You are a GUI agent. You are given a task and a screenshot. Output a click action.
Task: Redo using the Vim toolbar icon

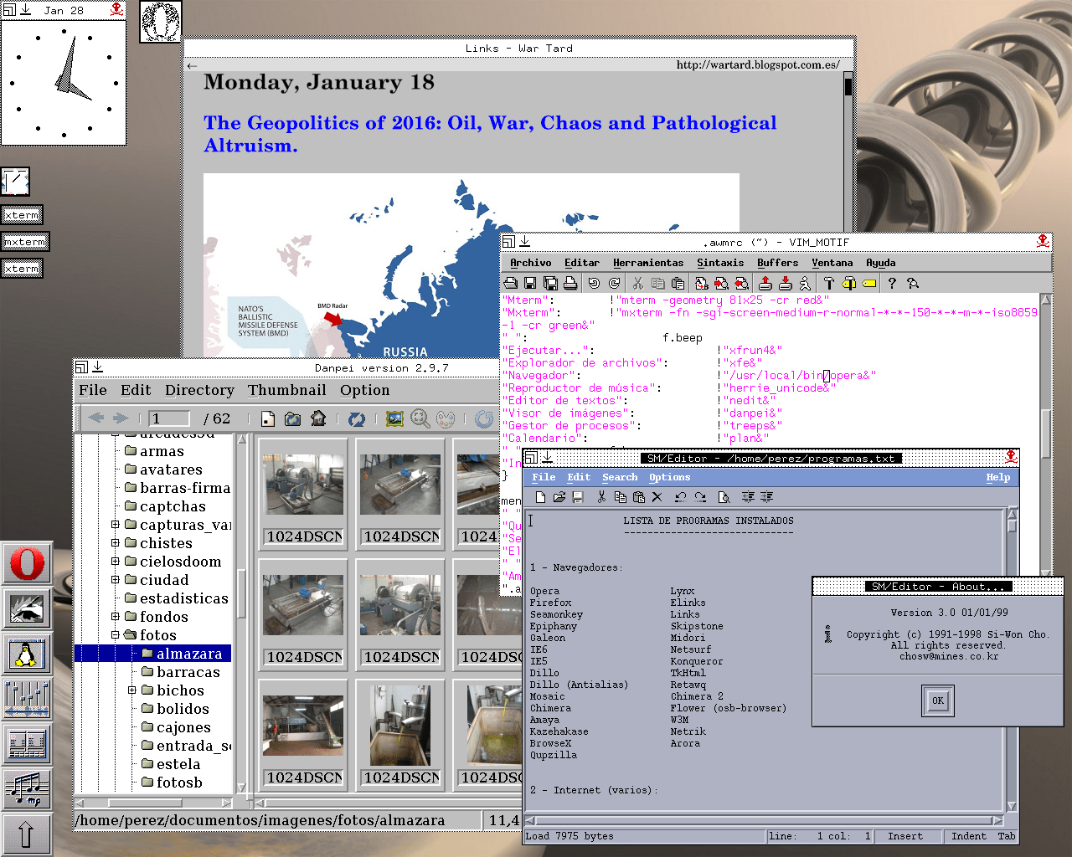click(614, 284)
